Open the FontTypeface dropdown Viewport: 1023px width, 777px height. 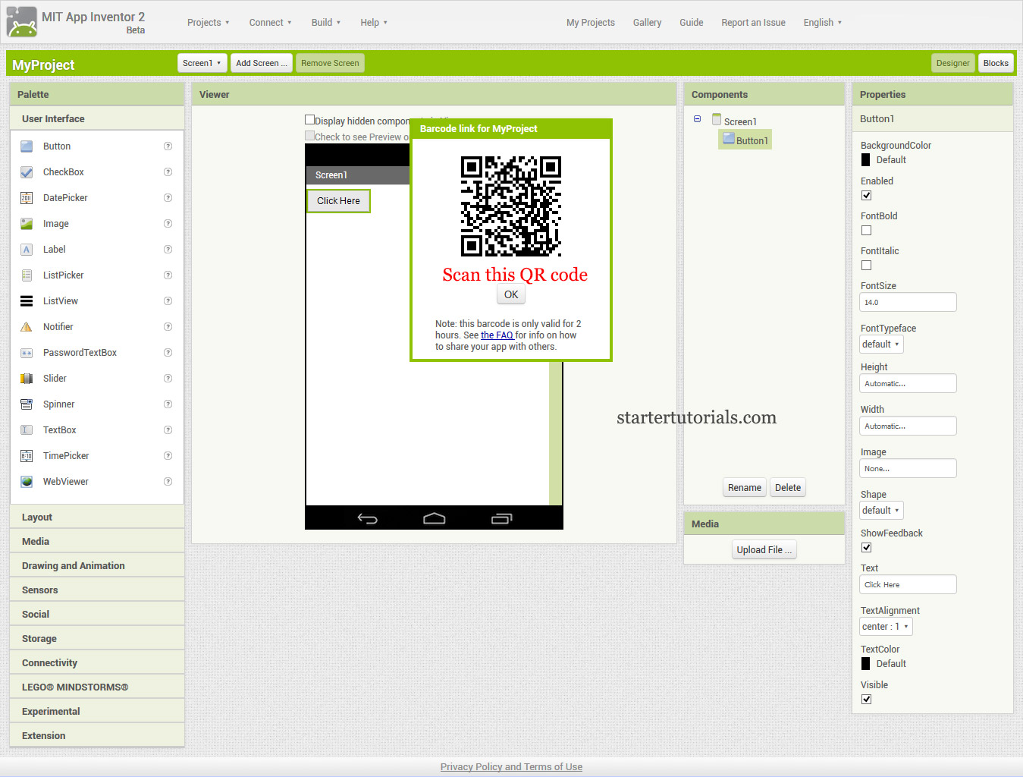(880, 344)
